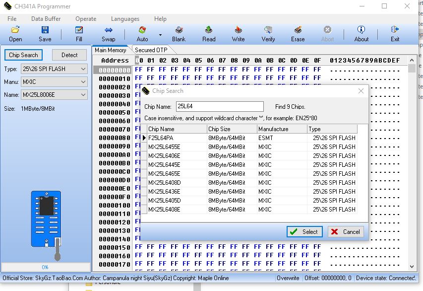Click the Open file toolbar icon
This screenshot has height=291, width=423.
[x=15, y=34]
